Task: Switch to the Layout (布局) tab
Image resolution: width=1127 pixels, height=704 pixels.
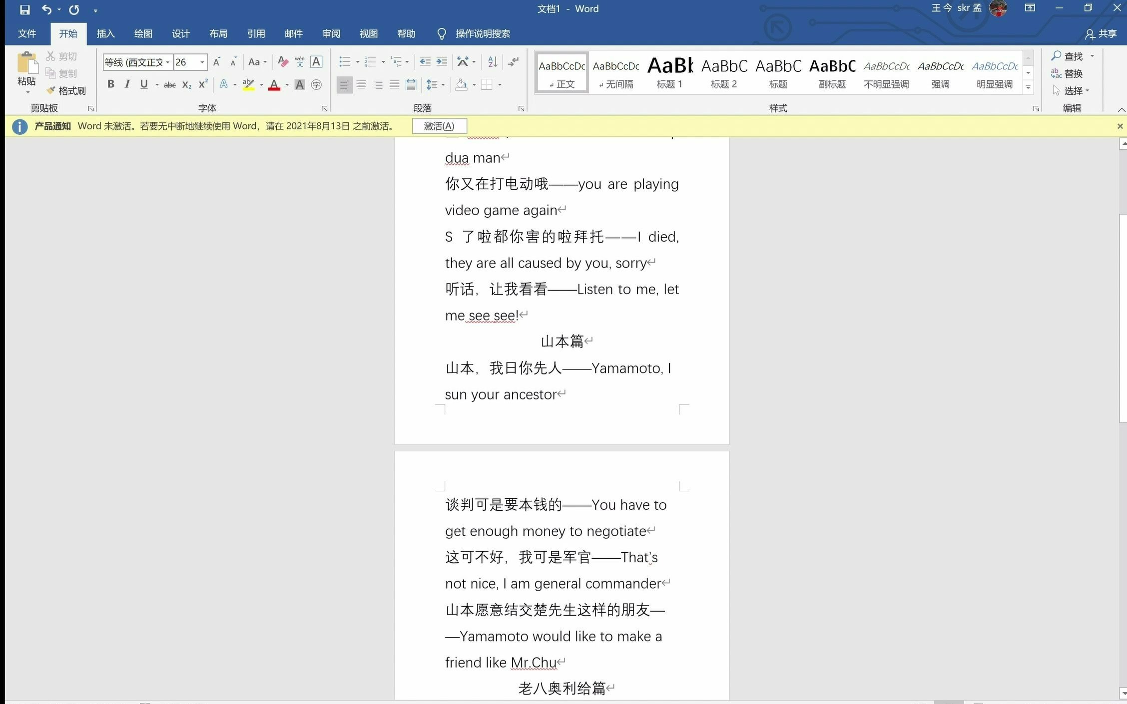Action: point(218,33)
